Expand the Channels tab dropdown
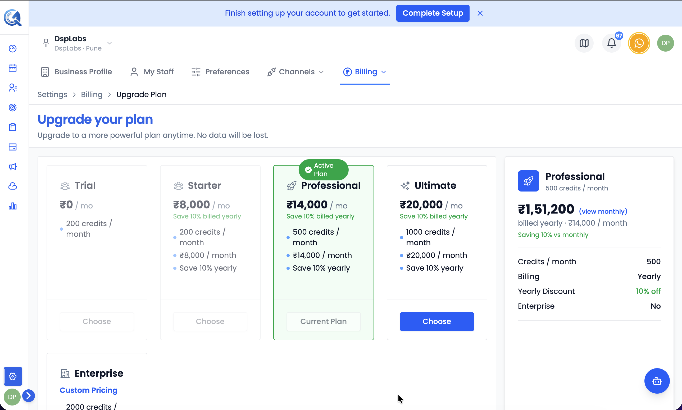Screen dimensions: 682x410 click(295, 72)
